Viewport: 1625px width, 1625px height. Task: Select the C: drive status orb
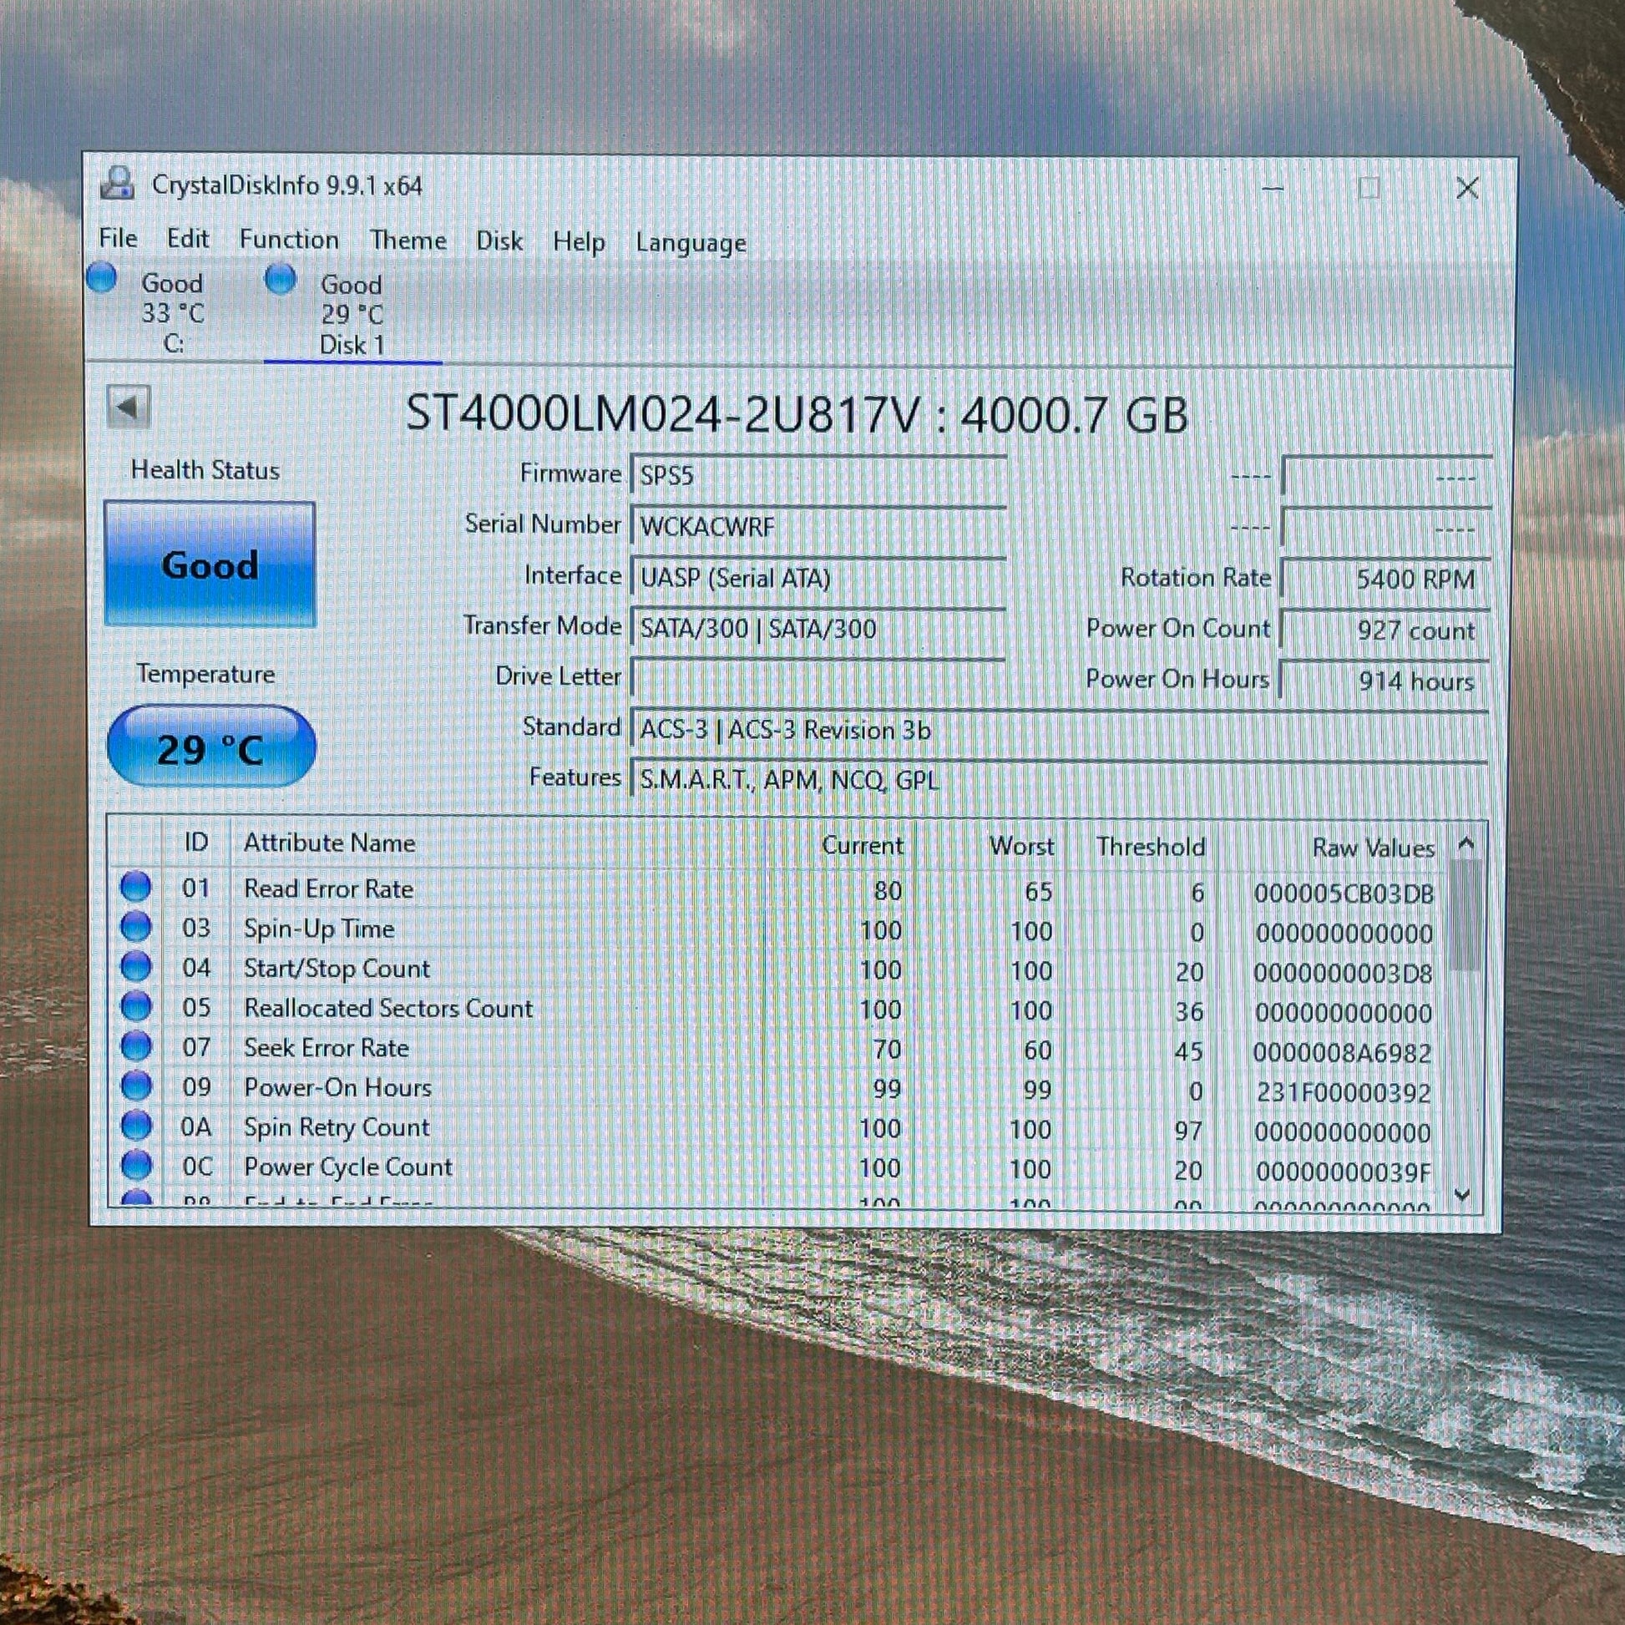(x=103, y=277)
